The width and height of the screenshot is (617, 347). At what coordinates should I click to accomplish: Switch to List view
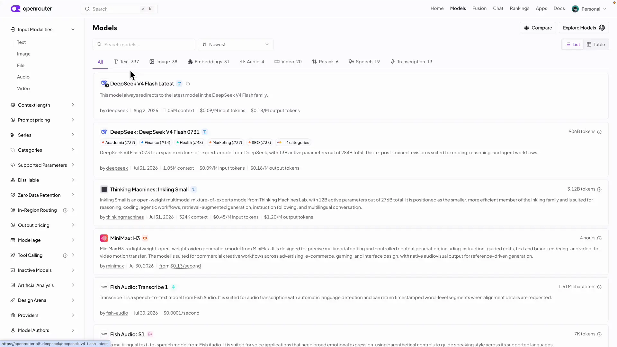point(573,45)
